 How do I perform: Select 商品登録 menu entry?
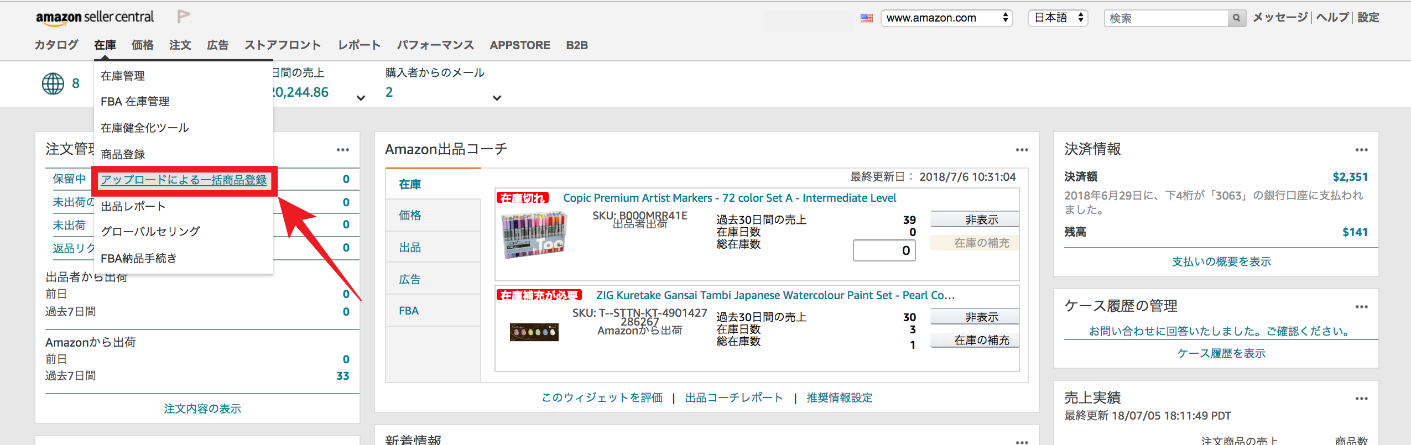click(123, 154)
